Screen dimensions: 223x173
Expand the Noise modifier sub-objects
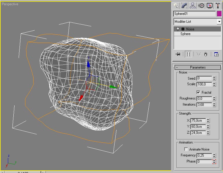(x=183, y=29)
